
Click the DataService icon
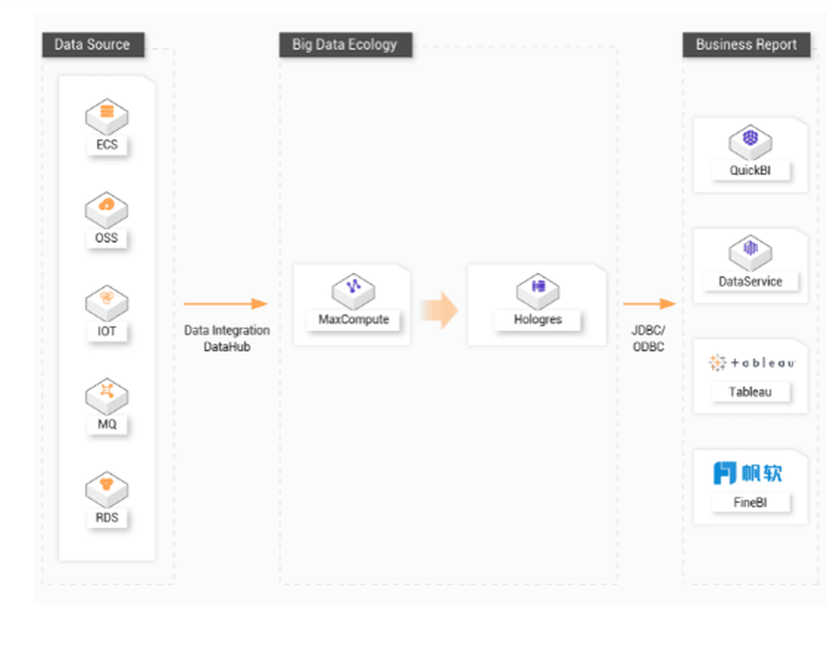click(x=750, y=251)
